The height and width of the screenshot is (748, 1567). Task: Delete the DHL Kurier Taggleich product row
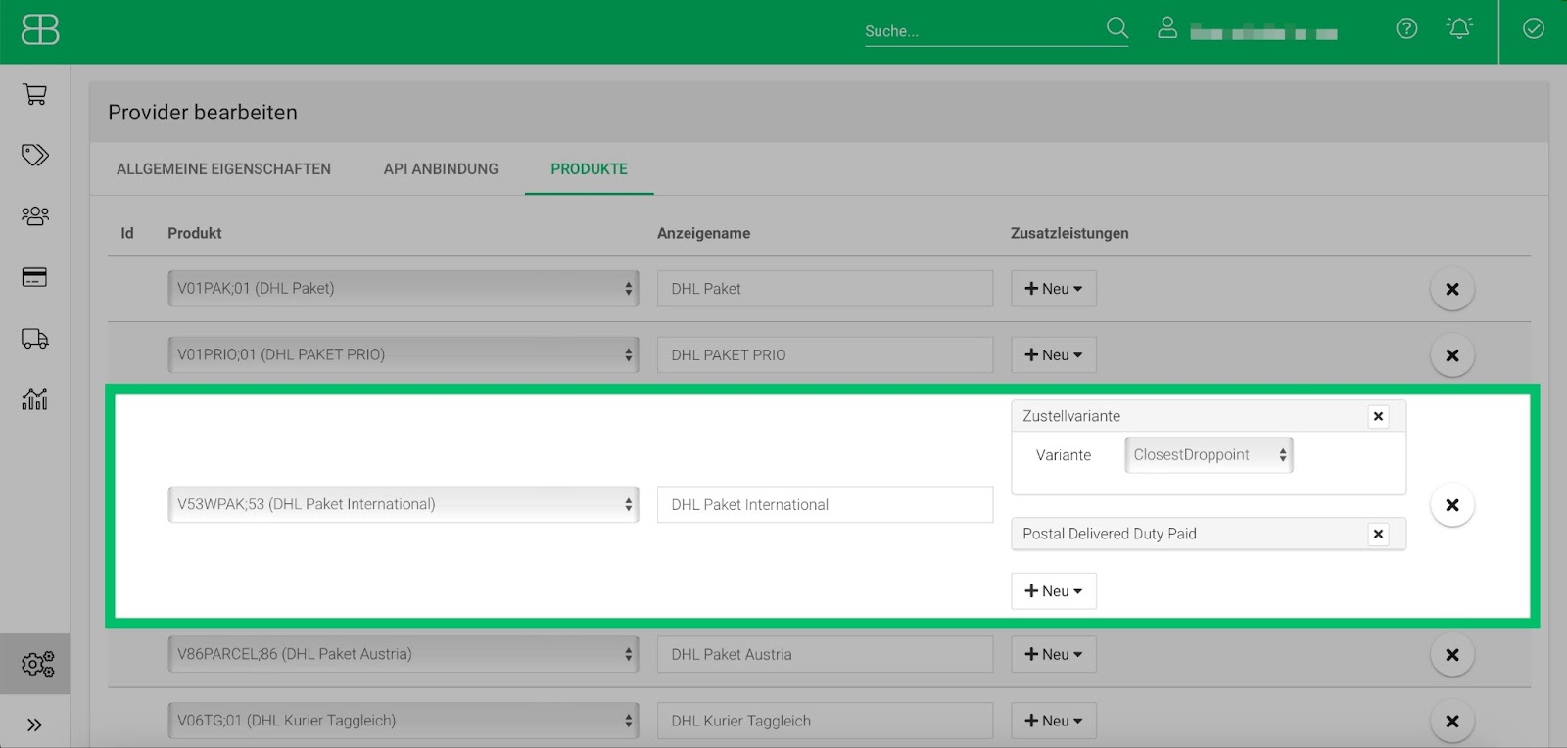click(1452, 721)
